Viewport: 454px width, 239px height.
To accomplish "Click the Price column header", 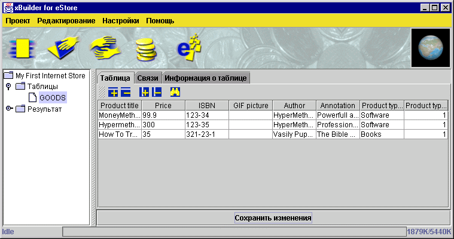I will [x=163, y=106].
